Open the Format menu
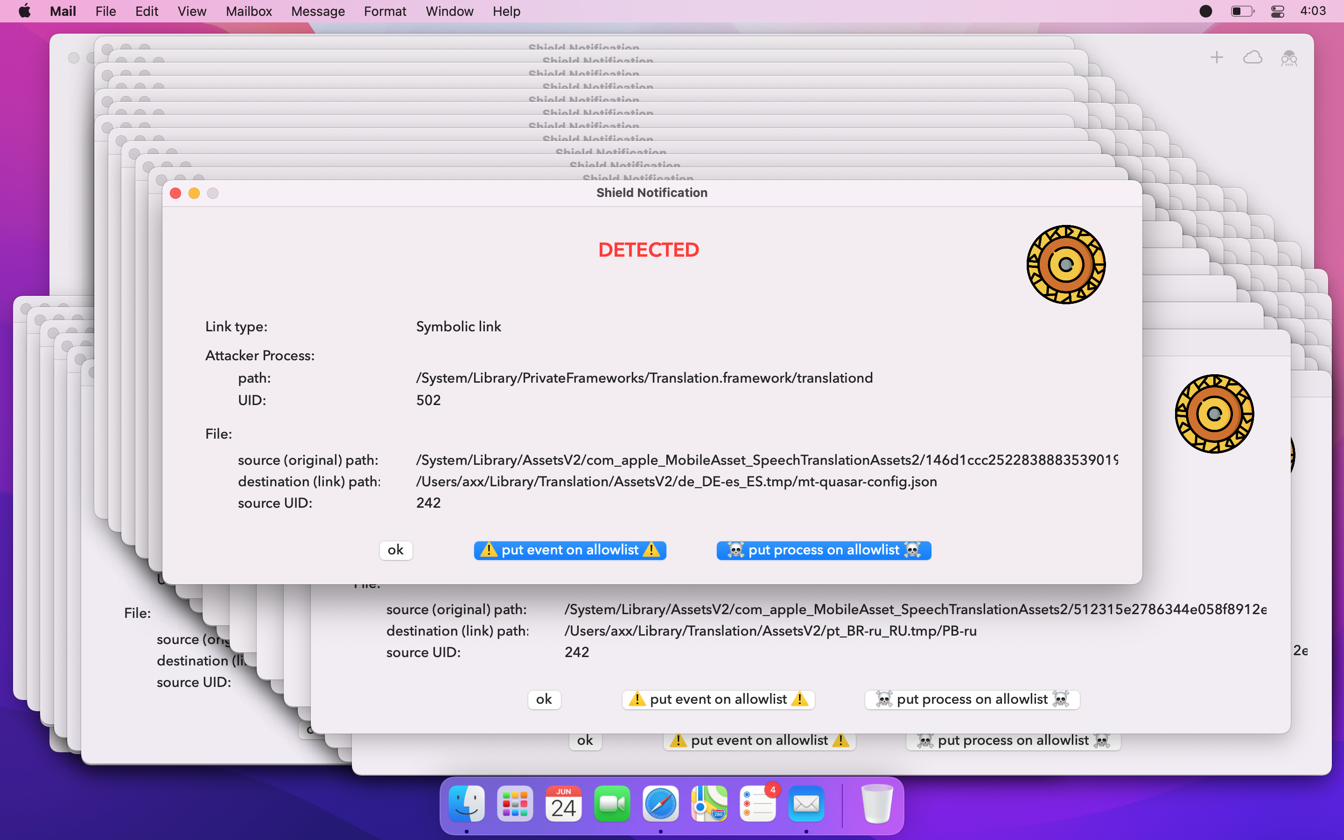1344x840 pixels. [385, 11]
